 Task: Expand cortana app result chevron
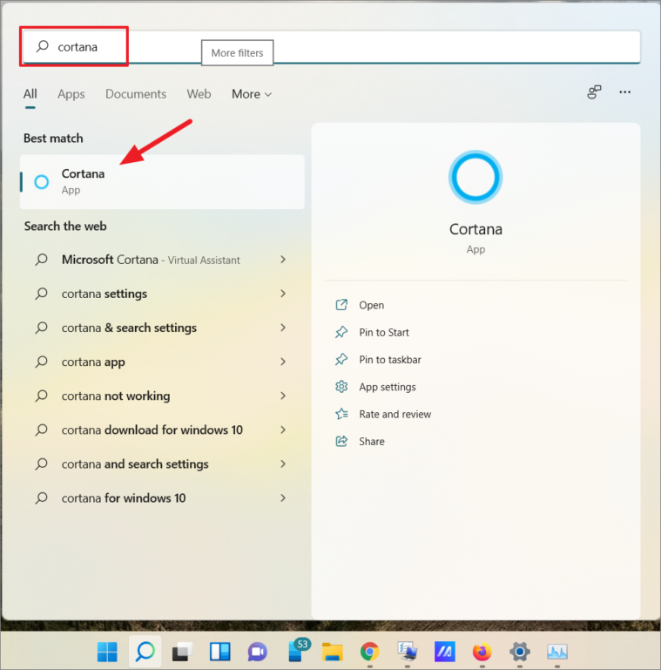(283, 362)
